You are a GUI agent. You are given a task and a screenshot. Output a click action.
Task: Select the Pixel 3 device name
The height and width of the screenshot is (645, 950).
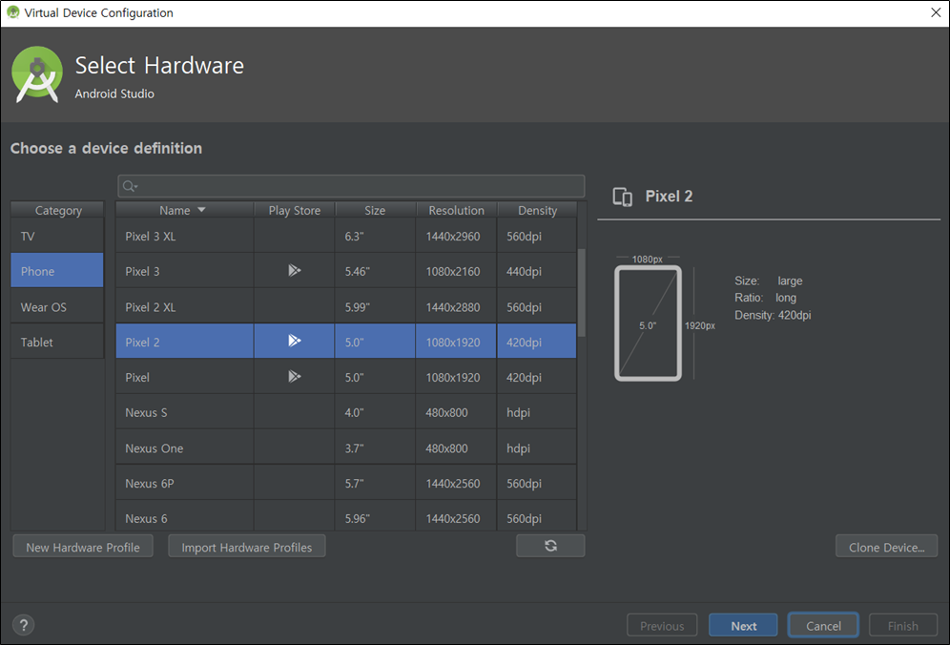(x=142, y=271)
